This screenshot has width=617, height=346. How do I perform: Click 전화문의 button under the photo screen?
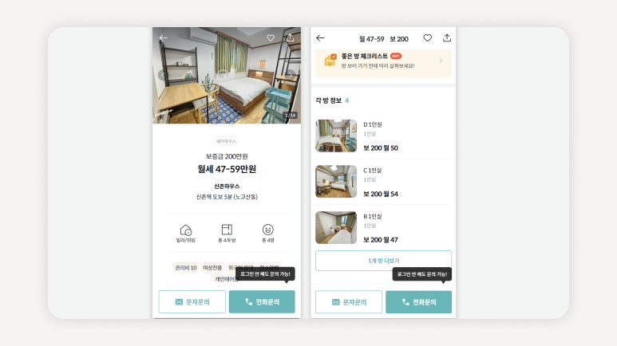point(262,301)
